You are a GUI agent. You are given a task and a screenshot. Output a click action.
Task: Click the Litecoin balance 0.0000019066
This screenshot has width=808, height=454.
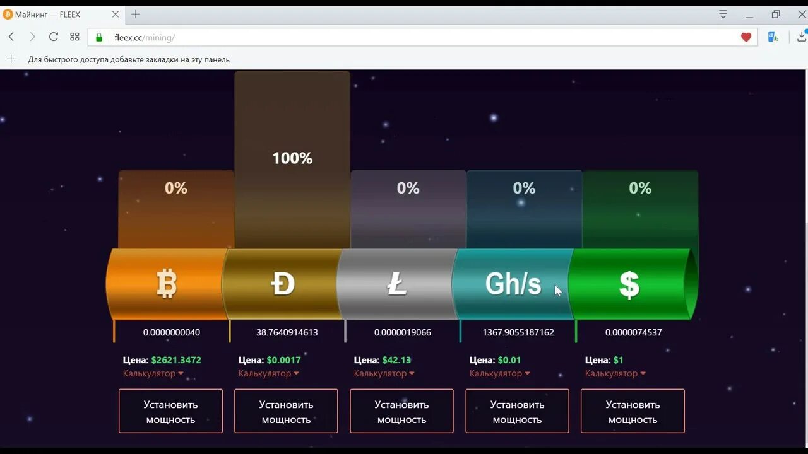click(x=403, y=332)
